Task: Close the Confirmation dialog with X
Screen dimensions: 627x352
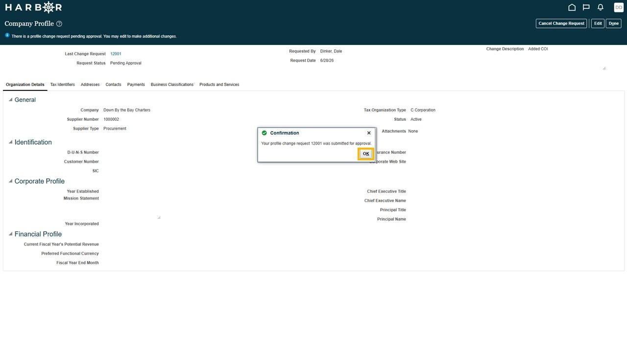Action: [x=369, y=133]
